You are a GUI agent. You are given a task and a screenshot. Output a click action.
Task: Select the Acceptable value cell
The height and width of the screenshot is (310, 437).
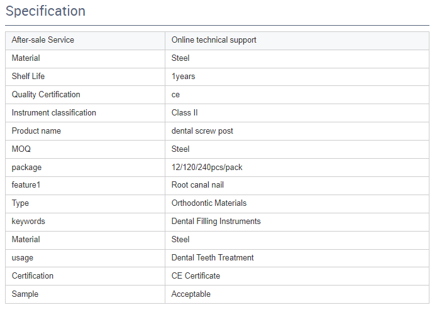pos(297,294)
